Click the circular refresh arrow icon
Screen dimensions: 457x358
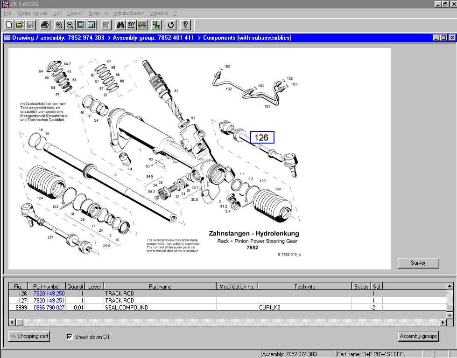[171, 25]
